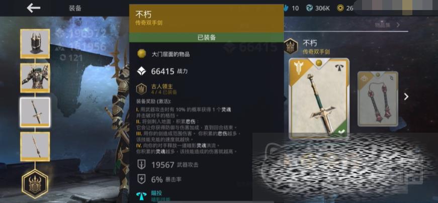Show next weapon cards with right chevron

click(406, 96)
